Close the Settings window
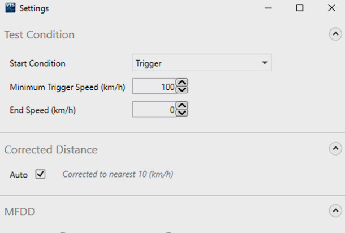The image size is (345, 233). [x=331, y=8]
